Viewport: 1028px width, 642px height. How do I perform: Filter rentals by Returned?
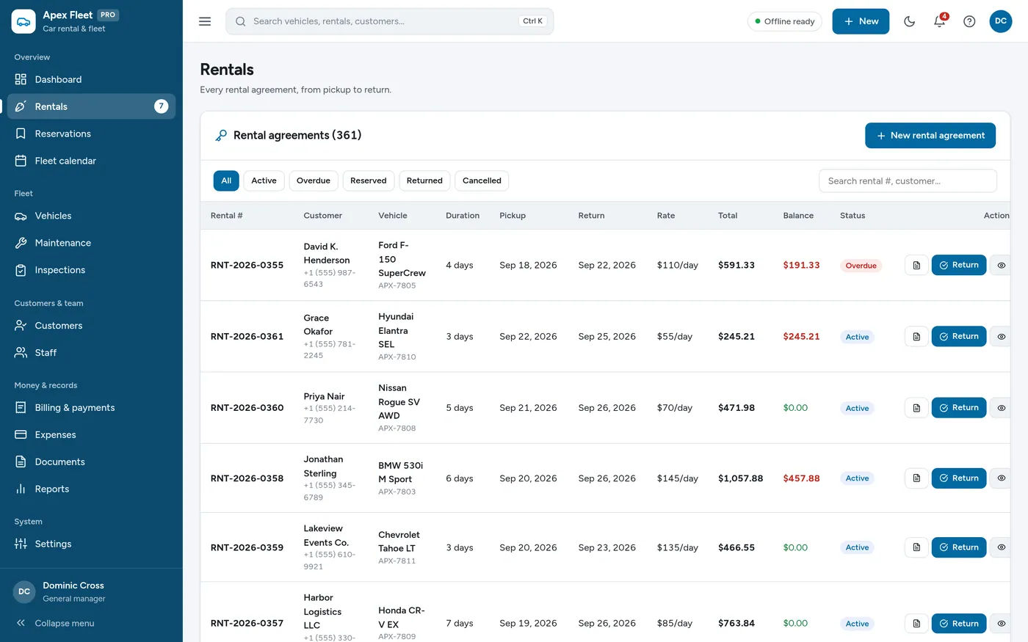tap(424, 180)
